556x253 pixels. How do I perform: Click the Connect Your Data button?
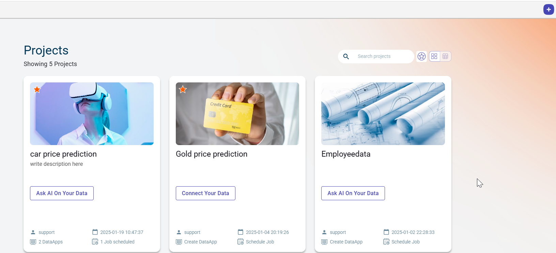pyautogui.click(x=205, y=193)
